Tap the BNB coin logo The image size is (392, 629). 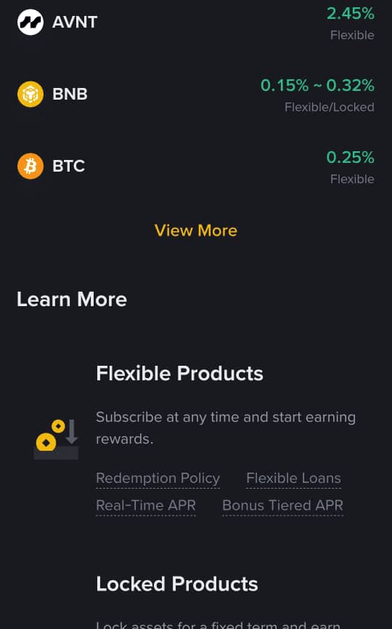(x=30, y=95)
